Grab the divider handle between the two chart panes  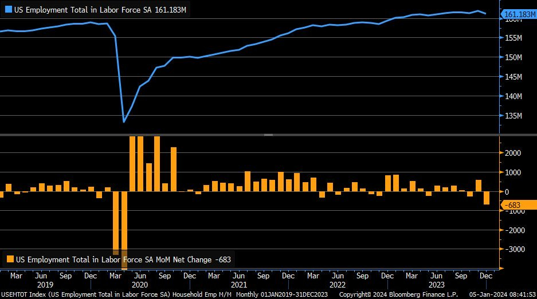[268, 135]
